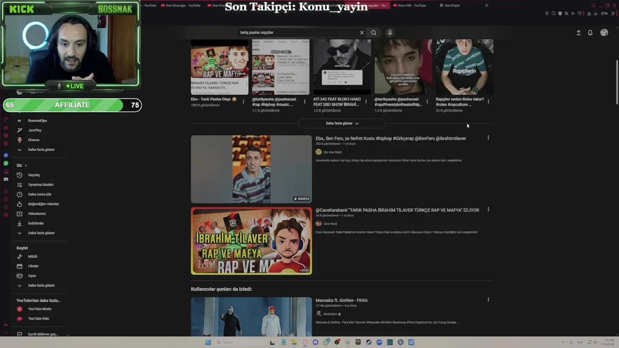
Task: Open the account avatar menu
Action: point(604,32)
